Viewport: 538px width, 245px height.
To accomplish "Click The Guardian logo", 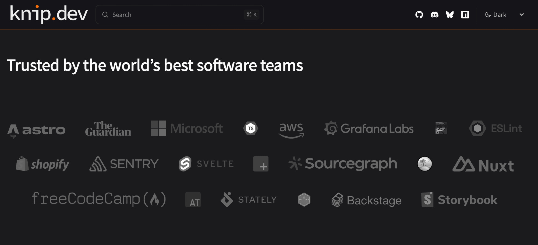I will (x=108, y=129).
